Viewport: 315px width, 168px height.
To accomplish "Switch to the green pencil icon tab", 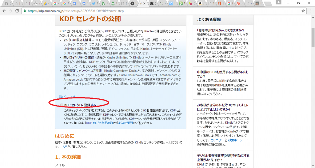I will click(181, 3).
